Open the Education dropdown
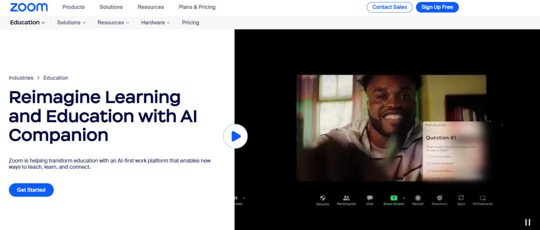The height and width of the screenshot is (230, 540). [27, 23]
